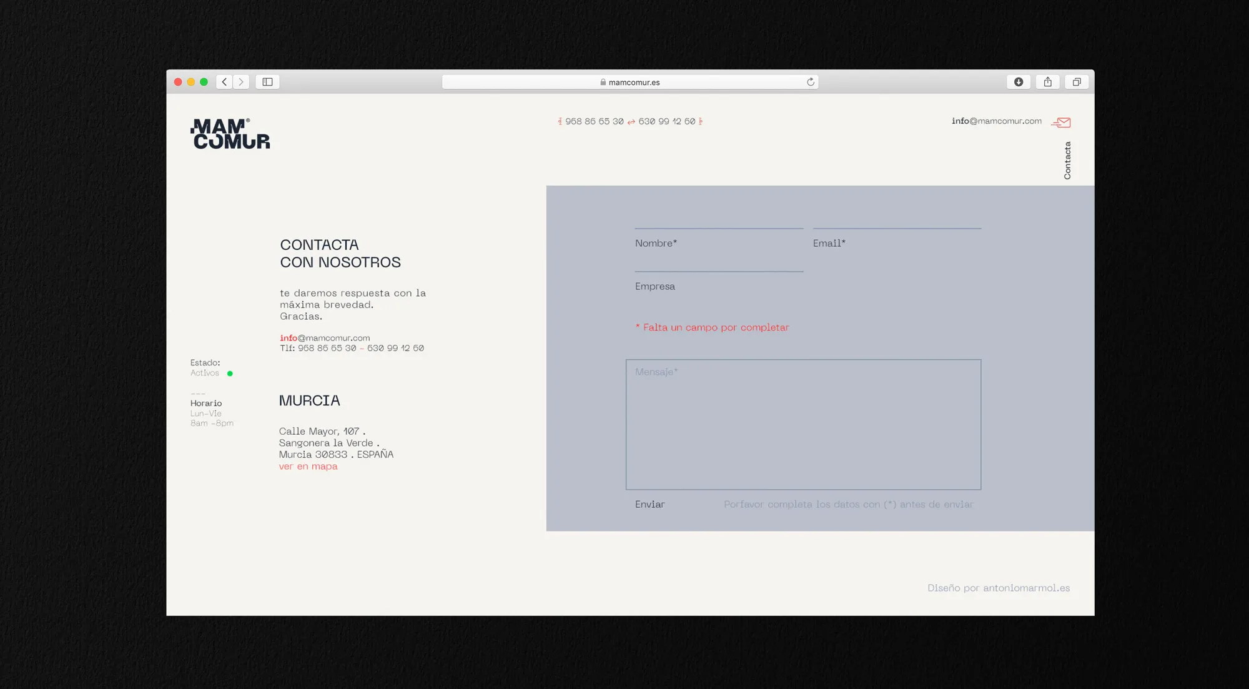The width and height of the screenshot is (1249, 689).
Task: Click the 'CONTACTA CON NOSOTROS' heading
Action: 340,254
